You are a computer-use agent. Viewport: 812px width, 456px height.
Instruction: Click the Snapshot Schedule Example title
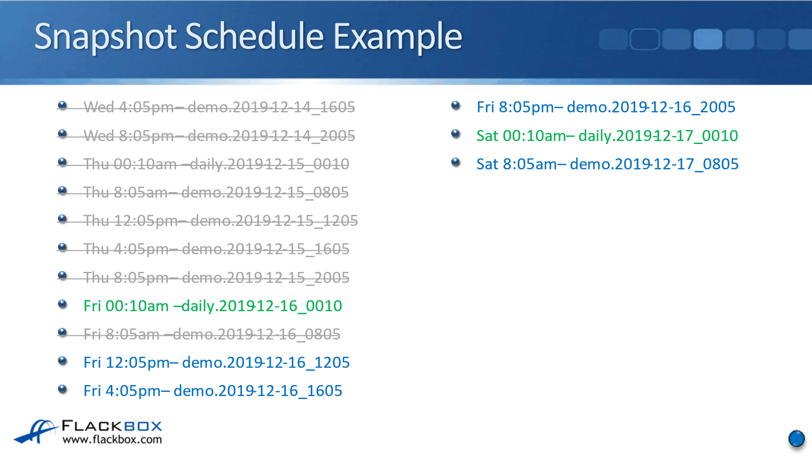pos(248,36)
